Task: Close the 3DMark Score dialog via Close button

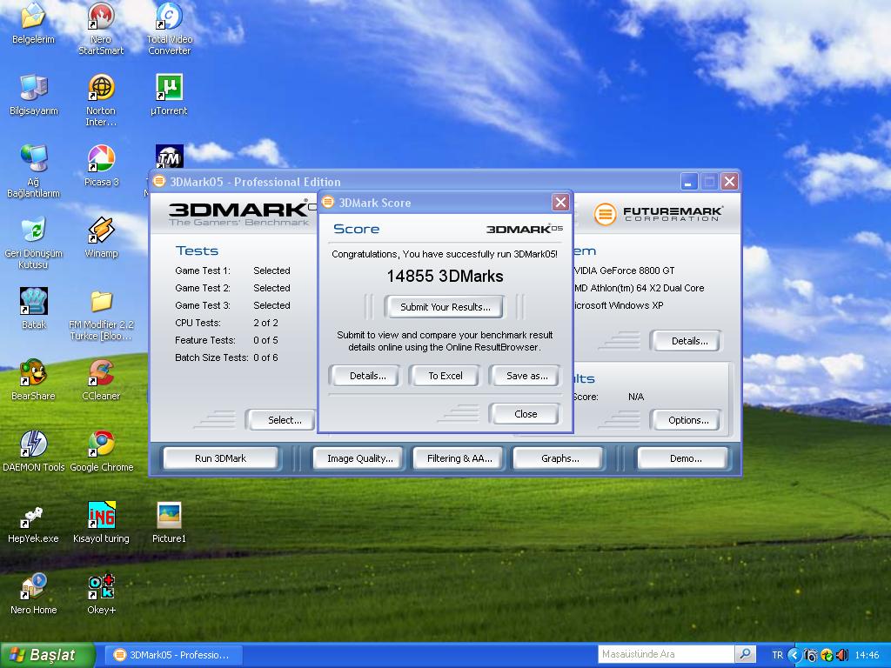Action: coord(526,414)
